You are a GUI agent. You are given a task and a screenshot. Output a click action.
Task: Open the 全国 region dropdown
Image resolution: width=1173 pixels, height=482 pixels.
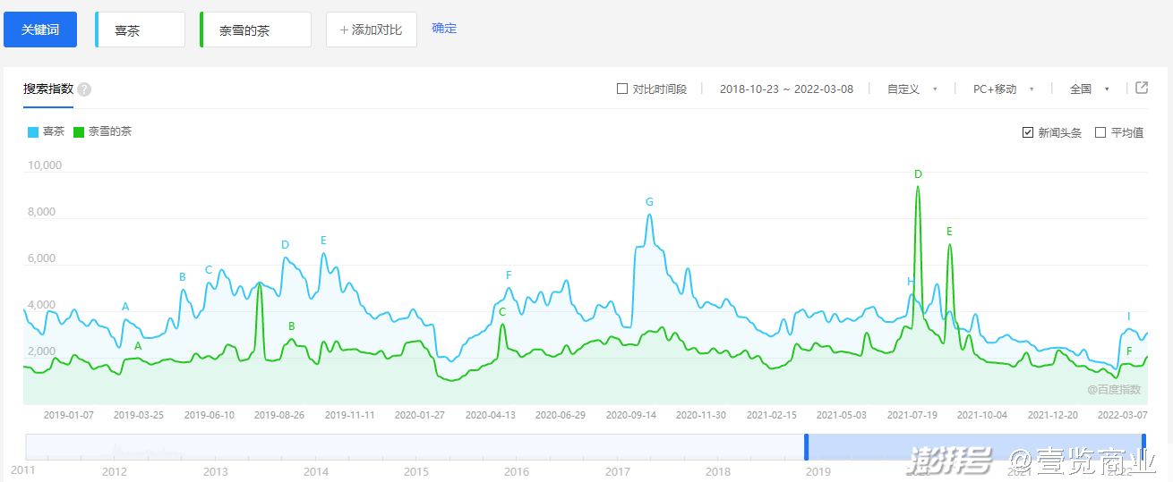point(1089,89)
